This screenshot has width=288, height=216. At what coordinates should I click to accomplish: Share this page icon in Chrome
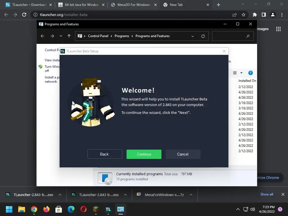click(x=235, y=15)
